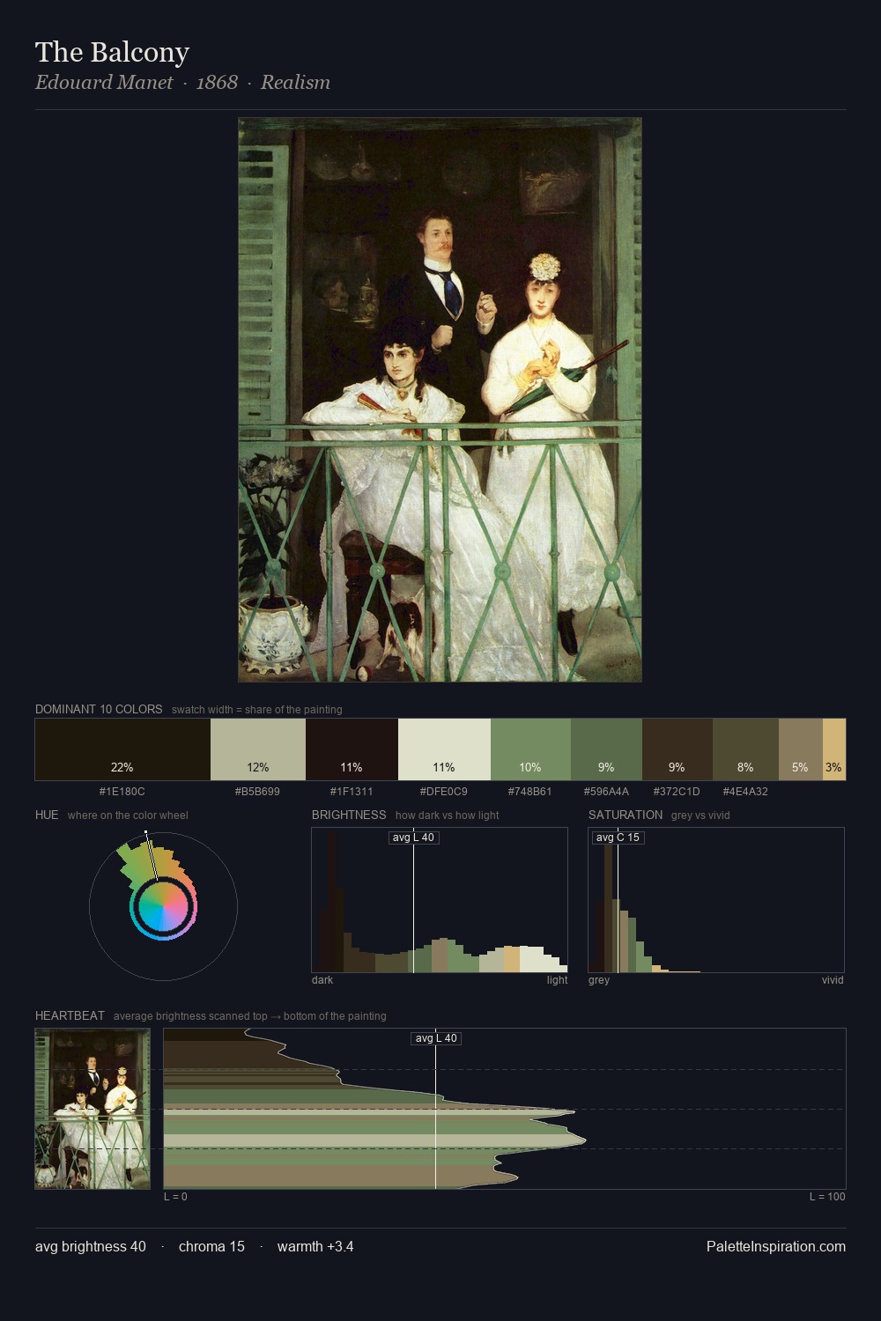881x1321 pixels.
Task: Click the '#B5B699' hex code text
Action: click(x=257, y=792)
